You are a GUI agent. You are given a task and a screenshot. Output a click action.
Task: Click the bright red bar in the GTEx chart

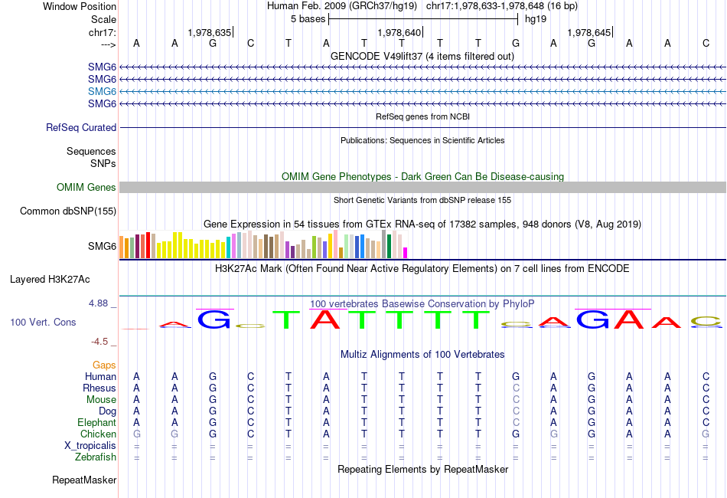coord(148,245)
